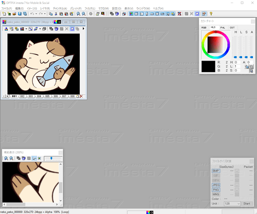Open the ヘルプ(H) menu
This screenshot has height=214, width=257.
coord(158,8)
